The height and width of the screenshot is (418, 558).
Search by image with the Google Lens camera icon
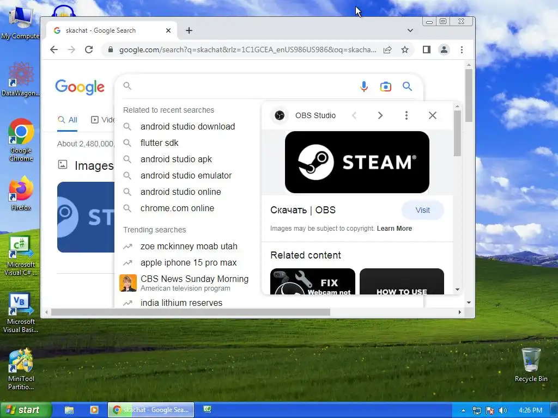click(386, 87)
